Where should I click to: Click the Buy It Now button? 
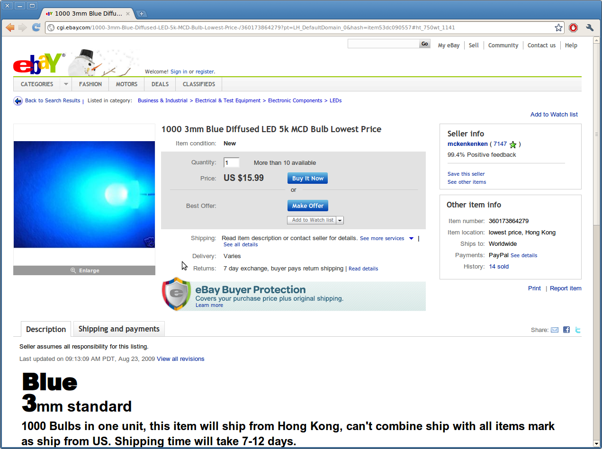[307, 178]
